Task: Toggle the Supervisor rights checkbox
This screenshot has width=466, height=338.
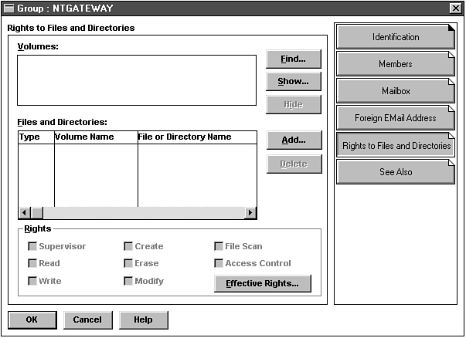Action: click(32, 246)
